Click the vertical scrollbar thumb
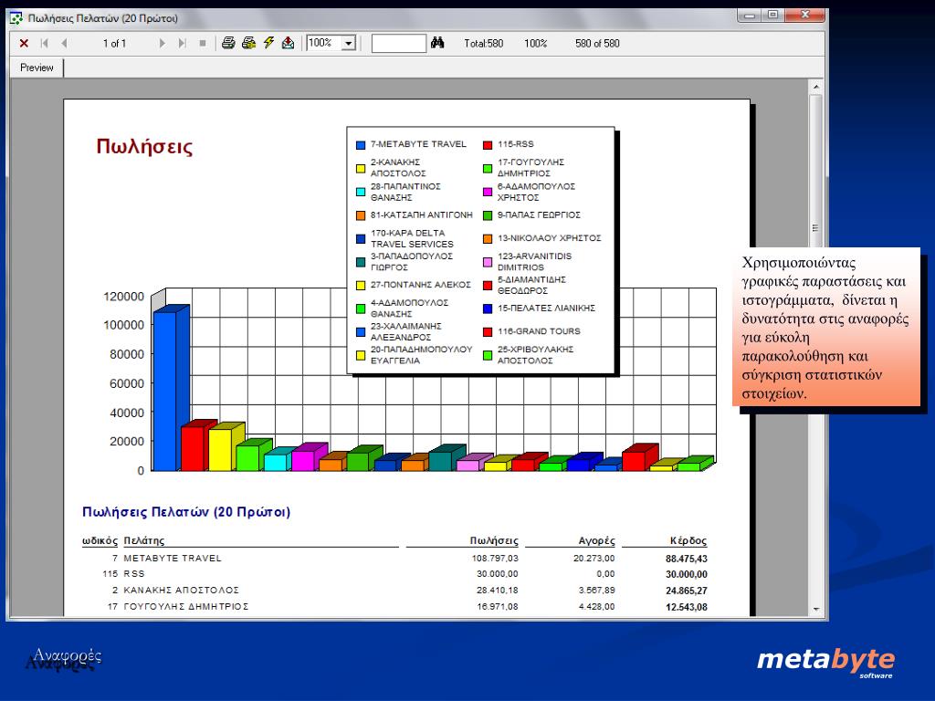Screen dimensions: 935x701 [815, 227]
